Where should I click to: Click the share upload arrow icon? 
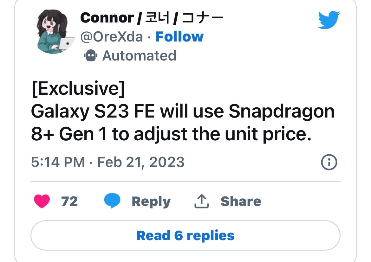201,201
